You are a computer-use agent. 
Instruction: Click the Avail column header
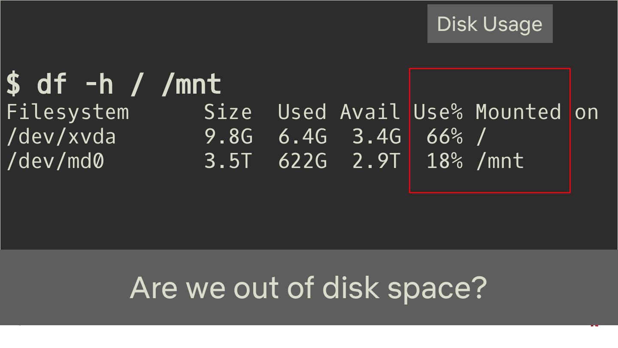point(370,113)
